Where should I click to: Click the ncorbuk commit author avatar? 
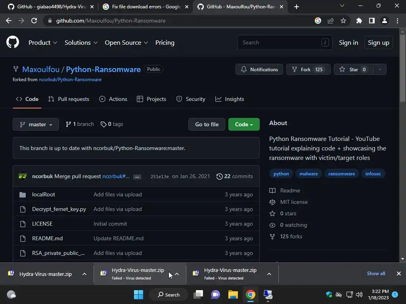(x=23, y=176)
